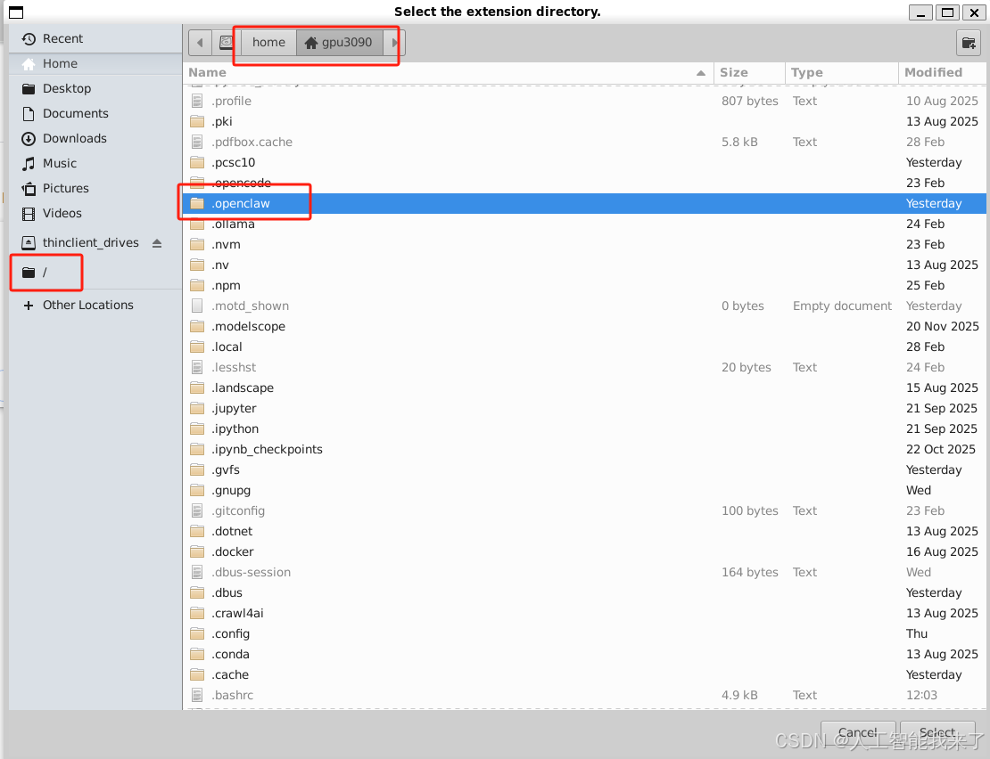The image size is (990, 759).
Task: Click the .dbus-session file row
Action: pos(585,573)
